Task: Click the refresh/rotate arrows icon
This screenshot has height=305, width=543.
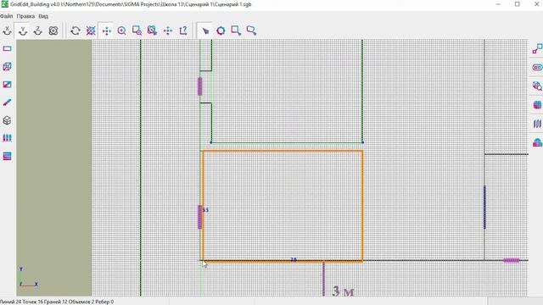Action: pyautogui.click(x=76, y=30)
